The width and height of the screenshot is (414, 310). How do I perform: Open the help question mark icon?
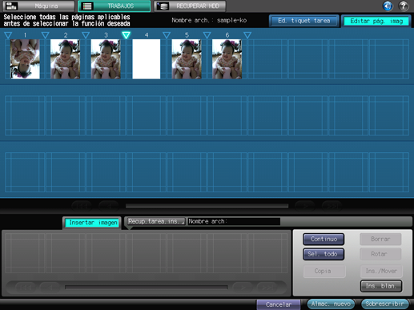pos(404,6)
